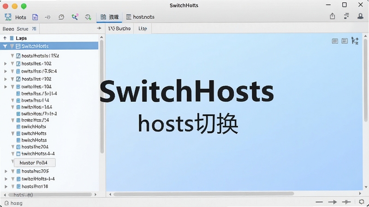Toggle the gray triangle of the bwitnHos-14.4 row
The image size is (369, 207).
pyautogui.click(x=13, y=107)
